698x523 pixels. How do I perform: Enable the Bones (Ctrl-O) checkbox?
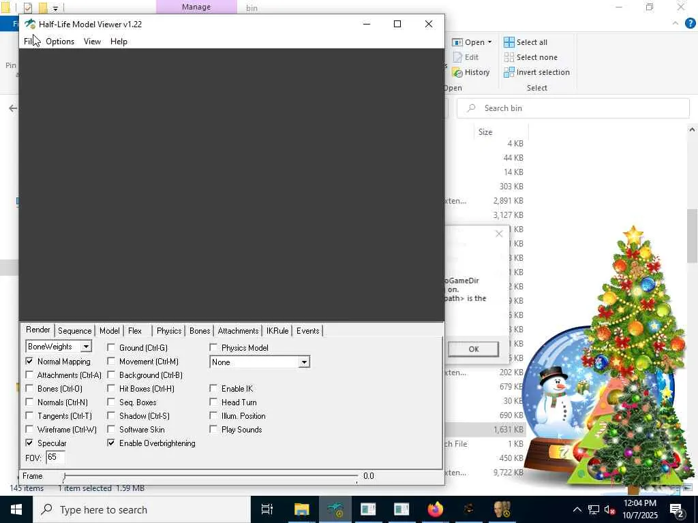click(29, 389)
